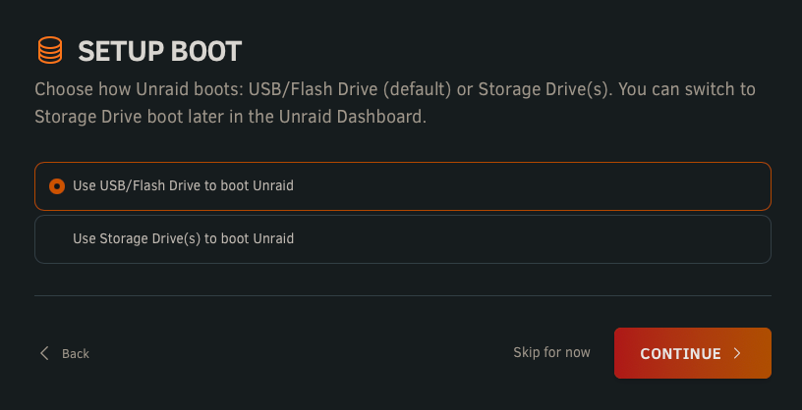
Task: Select the Use USB/Flash Drive option label
Action: [x=183, y=185]
